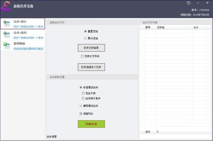Click the 合并进度 progress label
213x141 pixels.
[x=51, y=137]
